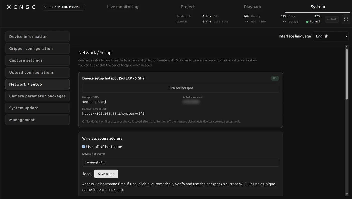Image resolution: width=352 pixels, height=199 pixels.
Task: Open the Management section
Action: [x=37, y=120]
